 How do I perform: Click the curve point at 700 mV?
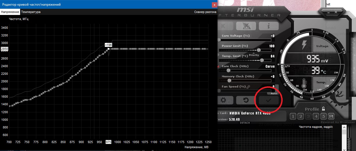coord(10,106)
